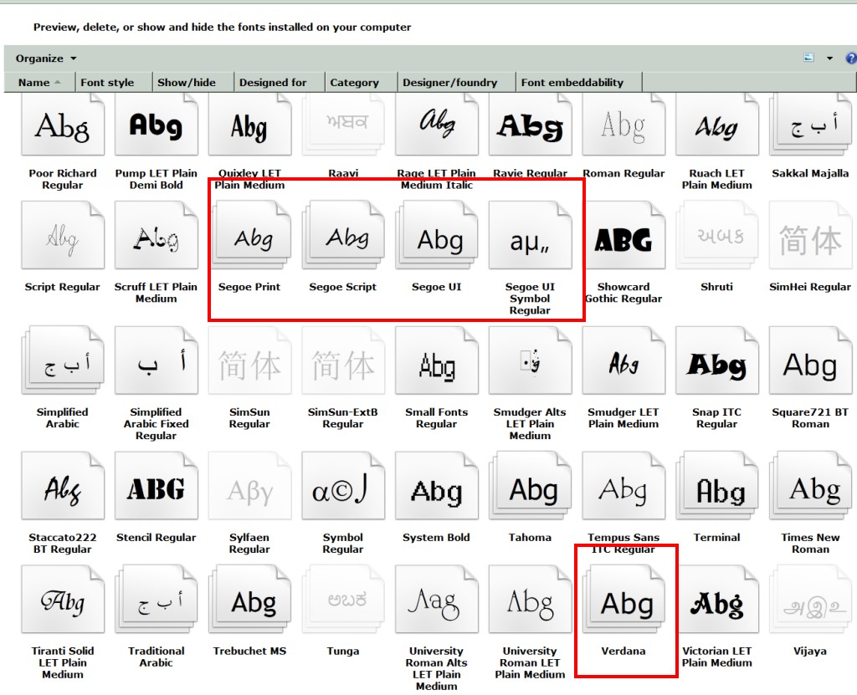Select the Trebuchet MS font family
857x695 pixels.
(x=249, y=600)
